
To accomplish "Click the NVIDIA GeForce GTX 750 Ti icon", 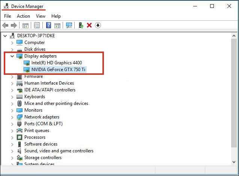I will coord(27,70).
